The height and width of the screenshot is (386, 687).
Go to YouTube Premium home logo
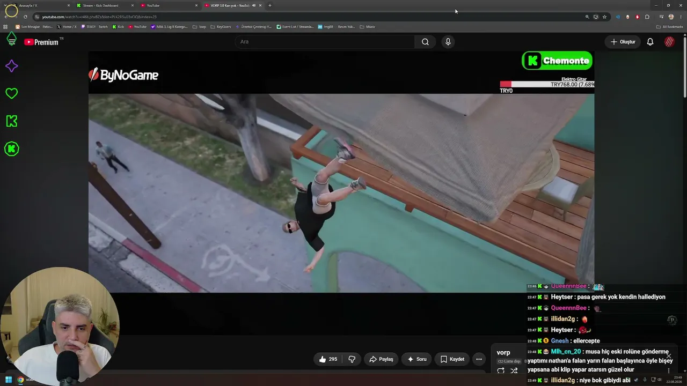(x=41, y=42)
